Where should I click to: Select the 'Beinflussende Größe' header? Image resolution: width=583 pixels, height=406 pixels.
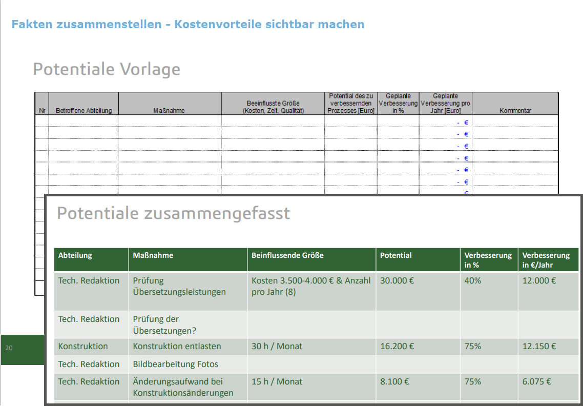coord(311,260)
